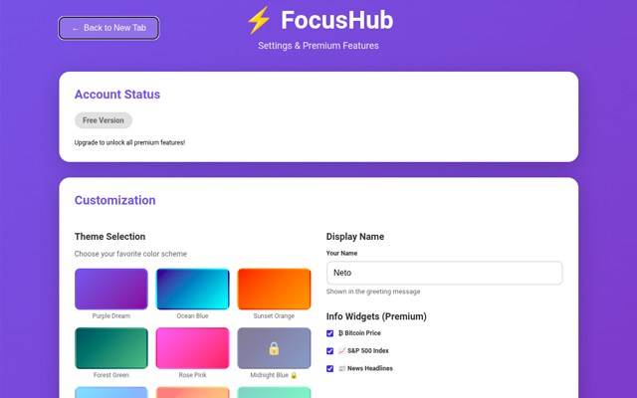The image size is (637, 398).
Task: Choose the Sunset Orange theme swatch
Action: (x=275, y=289)
